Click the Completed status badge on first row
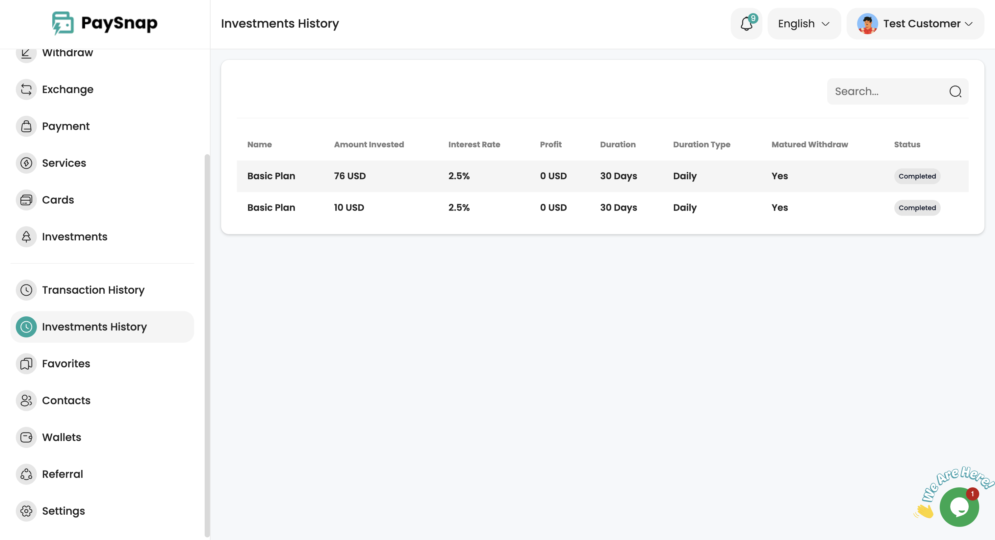The width and height of the screenshot is (995, 540). 917,176
